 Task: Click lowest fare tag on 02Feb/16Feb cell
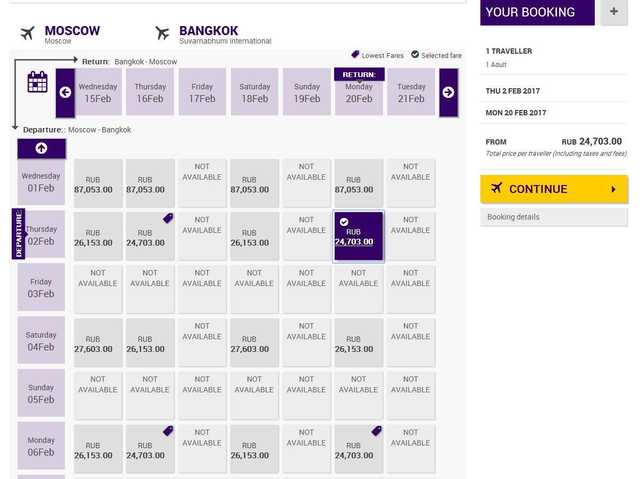point(168,218)
